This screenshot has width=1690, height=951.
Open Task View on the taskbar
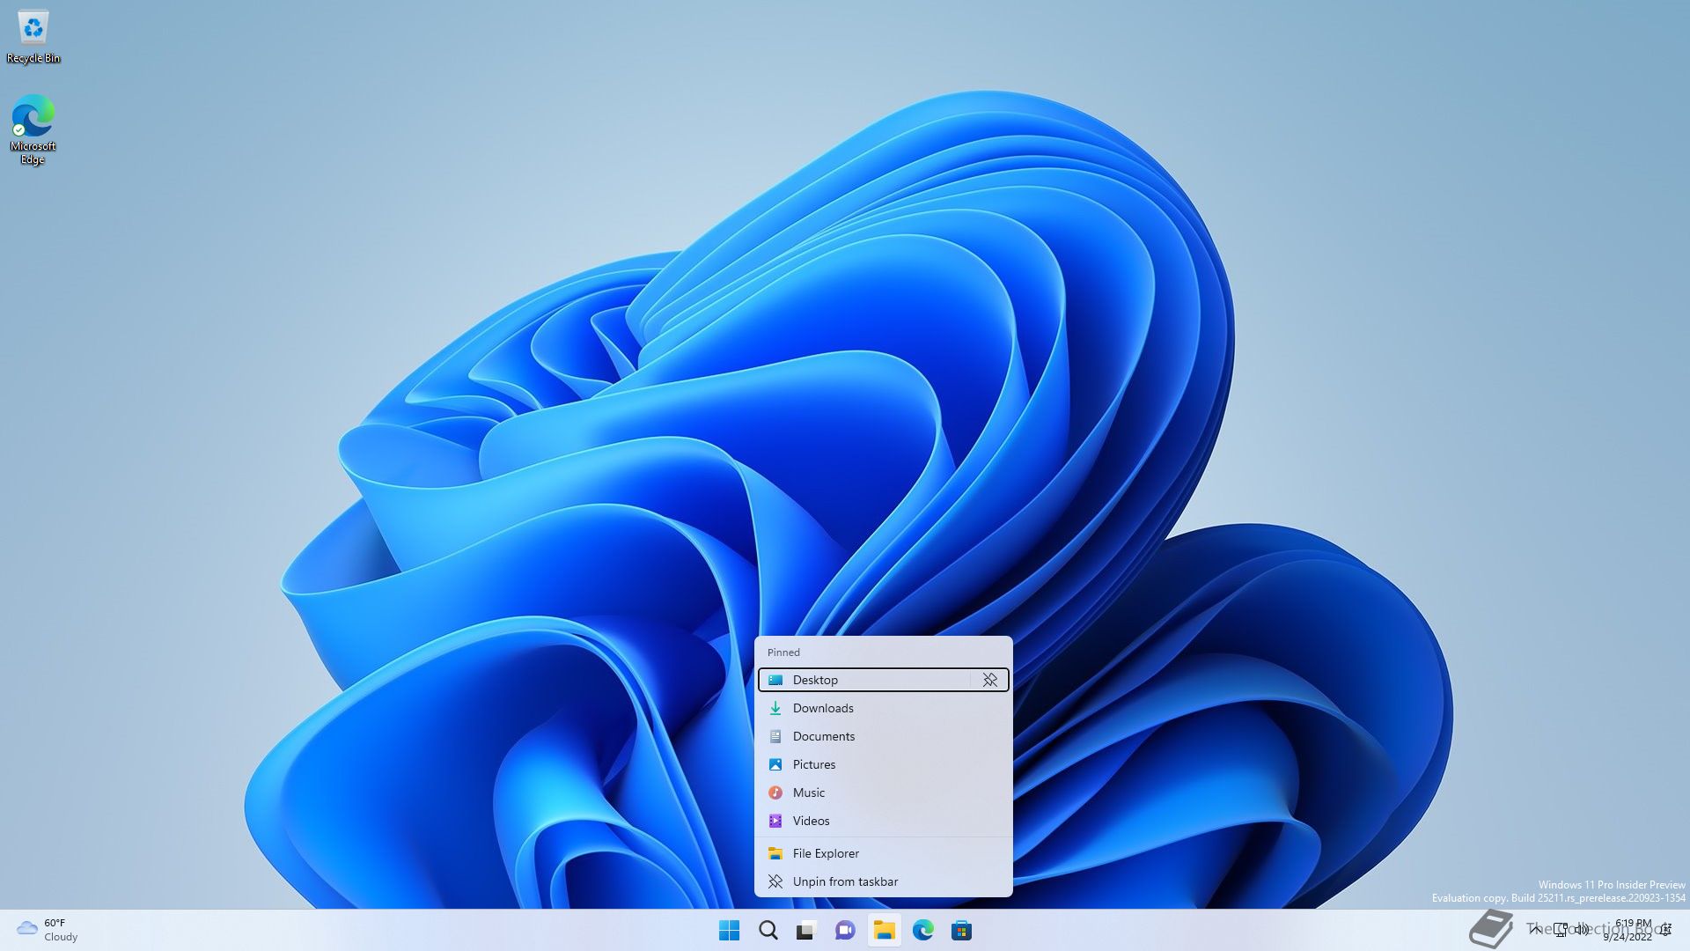tap(806, 930)
